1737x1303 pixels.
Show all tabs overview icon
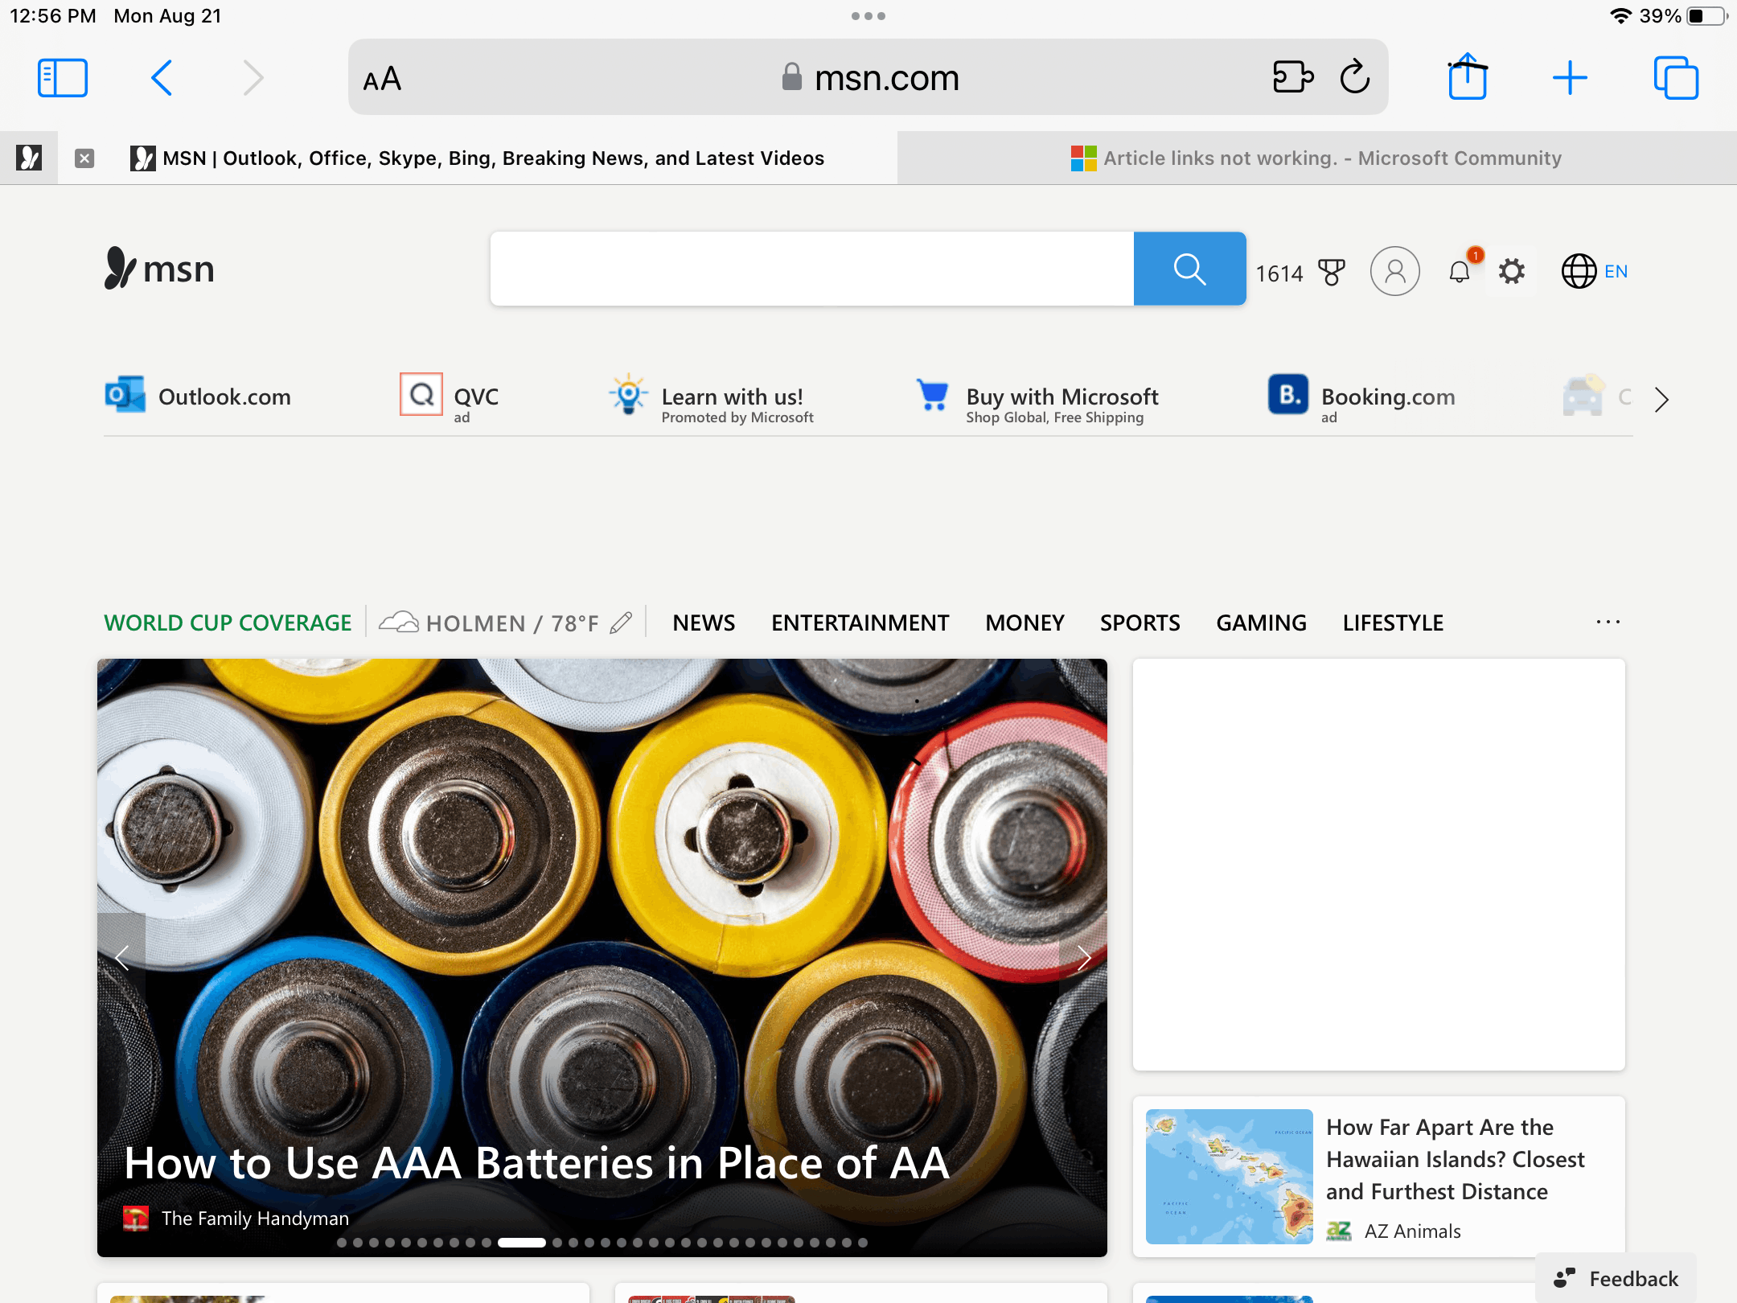point(1676,78)
